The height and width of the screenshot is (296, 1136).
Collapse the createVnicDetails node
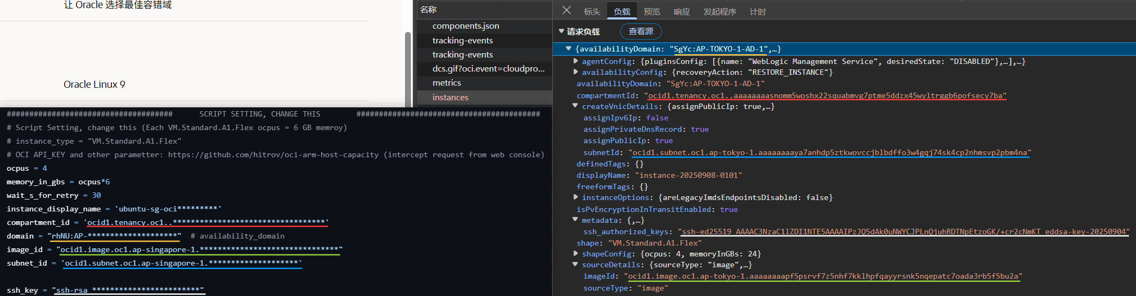tap(576, 106)
